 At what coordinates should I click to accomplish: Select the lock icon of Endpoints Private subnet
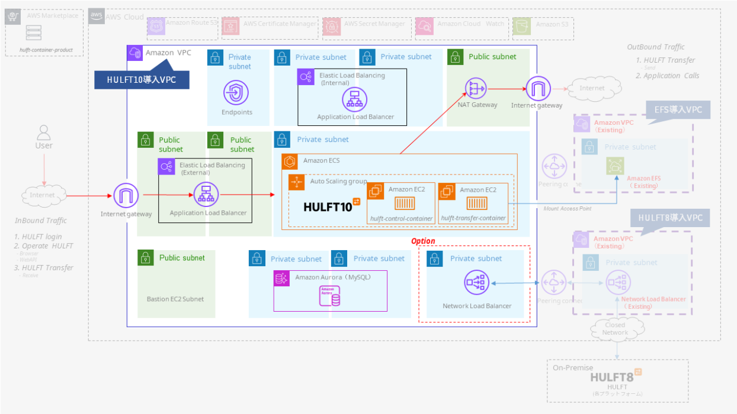coord(215,57)
